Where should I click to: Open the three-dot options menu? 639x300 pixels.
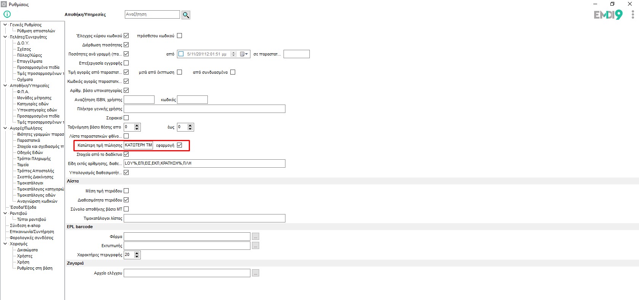(633, 14)
